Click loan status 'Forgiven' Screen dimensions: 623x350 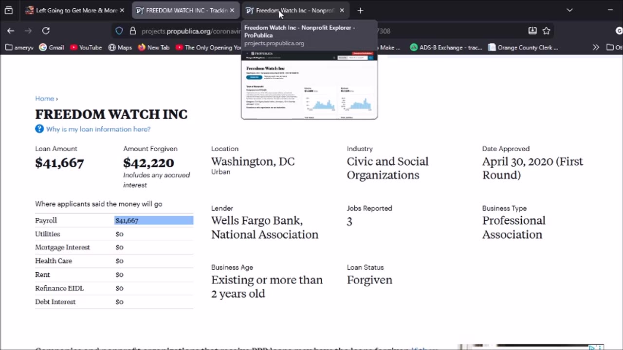click(x=369, y=280)
